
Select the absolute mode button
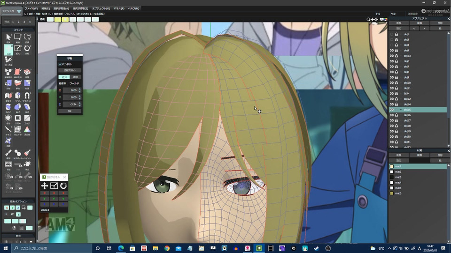[x=76, y=77]
